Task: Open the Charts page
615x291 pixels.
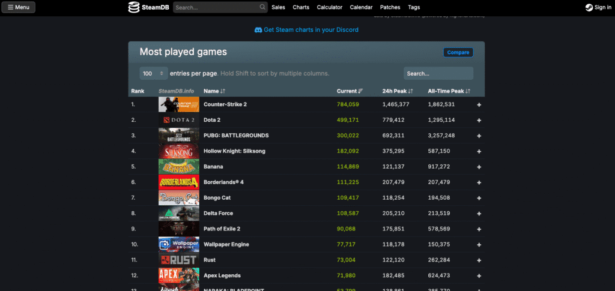Action: tap(301, 7)
